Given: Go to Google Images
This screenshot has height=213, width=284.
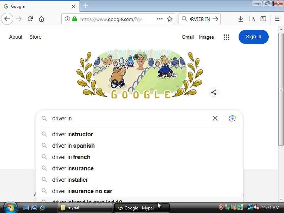Looking at the screenshot, I should click(x=206, y=37).
